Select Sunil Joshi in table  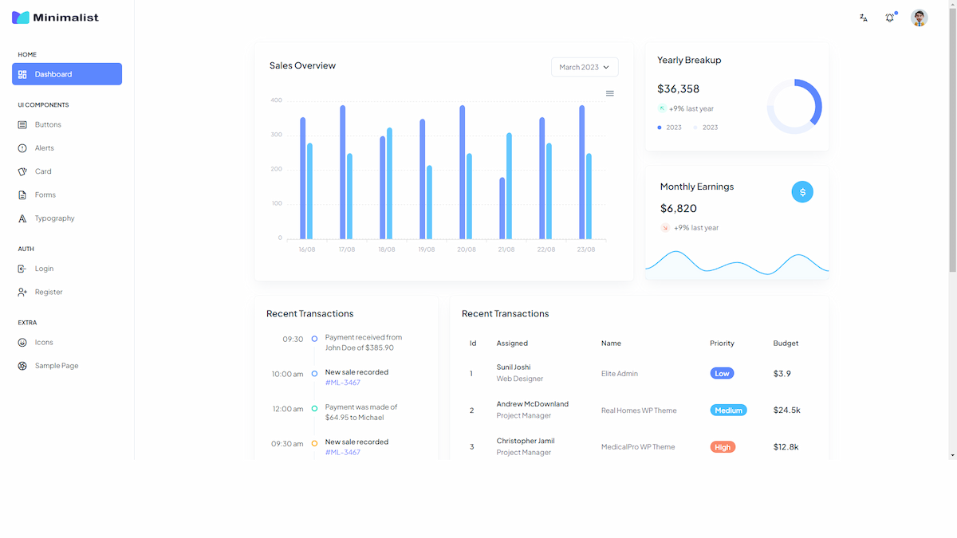tap(515, 367)
